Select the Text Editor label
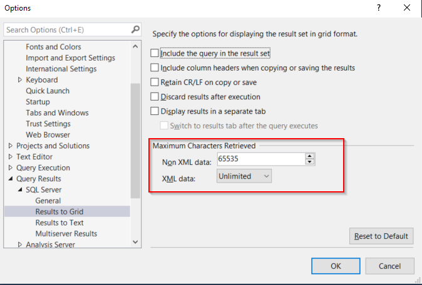Viewport: 422px width, 285px height. [34, 157]
